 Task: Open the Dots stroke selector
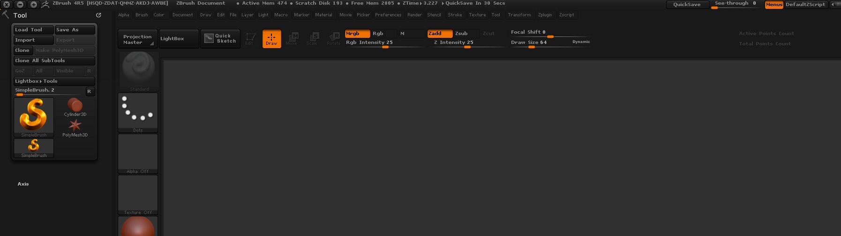click(138, 113)
